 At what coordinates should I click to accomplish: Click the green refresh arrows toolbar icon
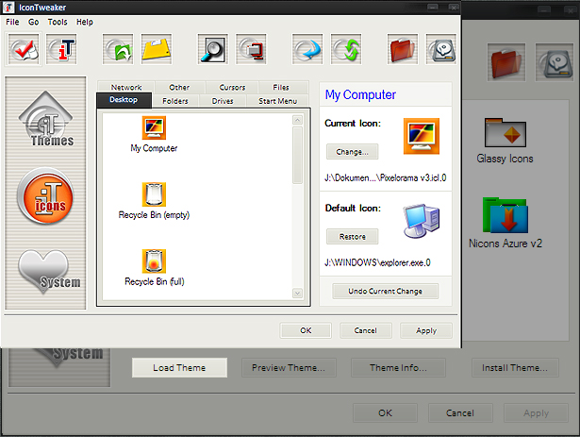pos(346,49)
